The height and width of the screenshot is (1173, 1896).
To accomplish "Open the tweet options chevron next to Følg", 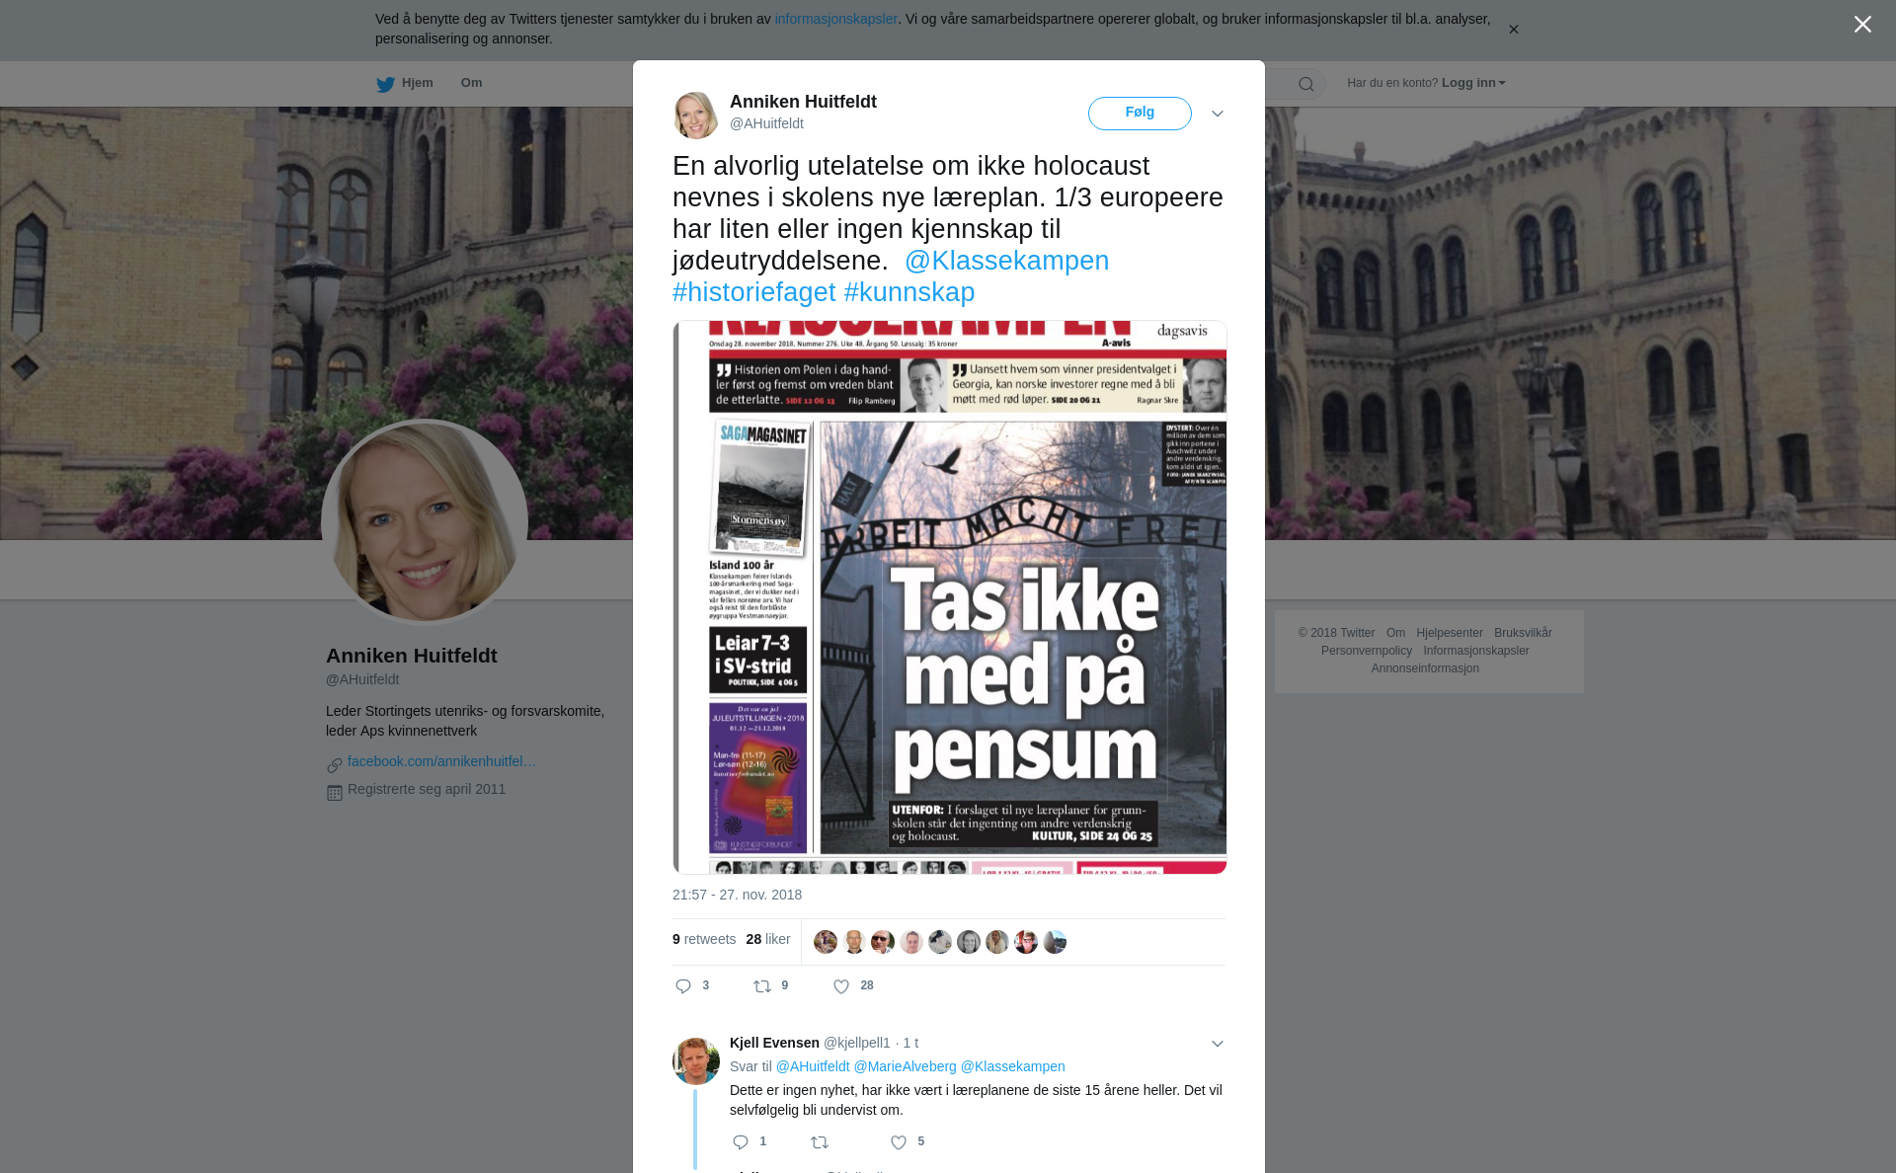I will pyautogui.click(x=1217, y=114).
